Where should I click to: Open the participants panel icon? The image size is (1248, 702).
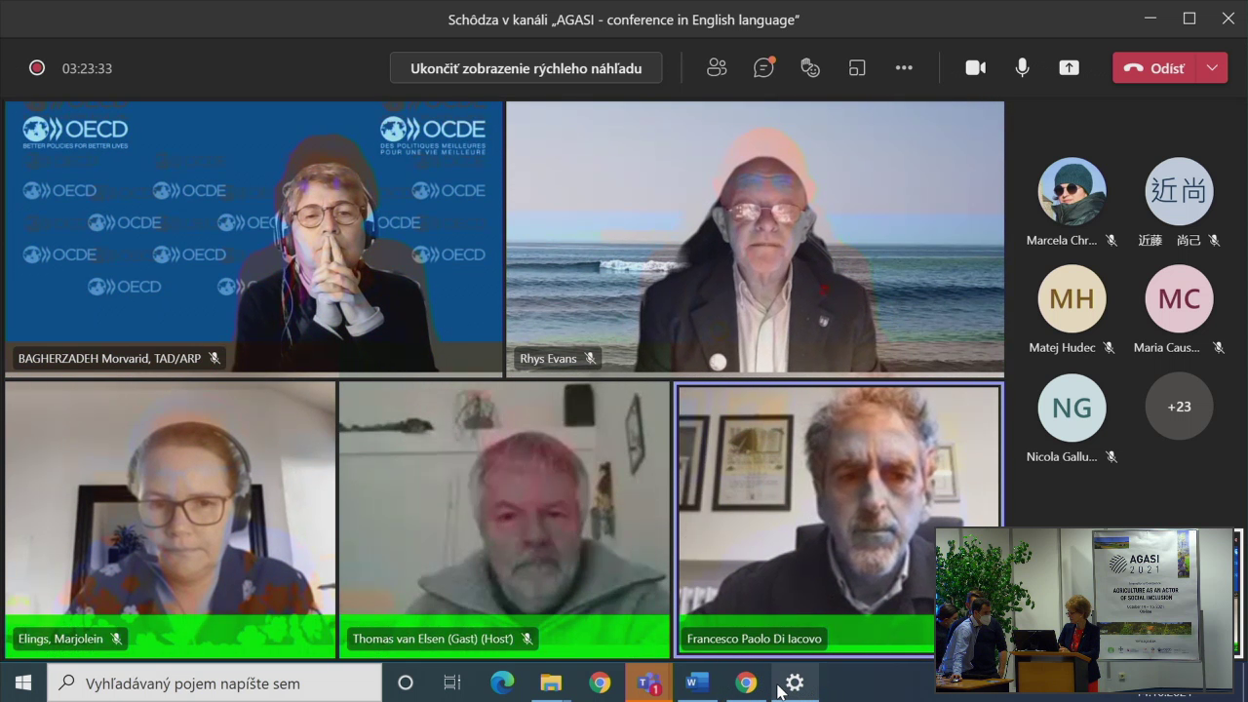(x=717, y=68)
